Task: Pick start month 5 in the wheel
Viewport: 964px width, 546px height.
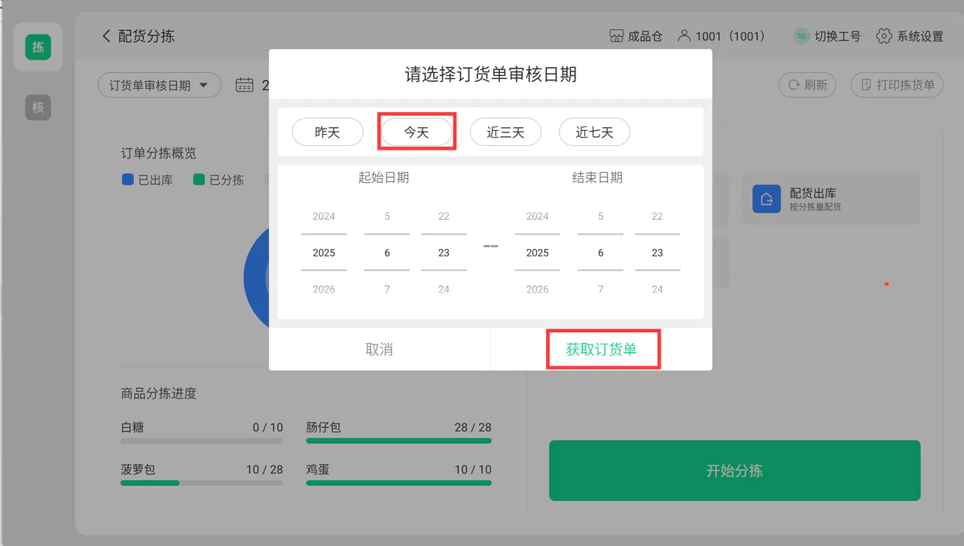Action: (387, 217)
